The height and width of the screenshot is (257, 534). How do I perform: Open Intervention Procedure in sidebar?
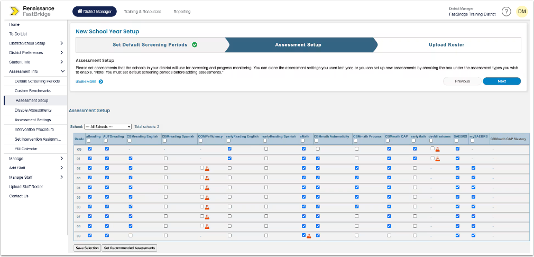(x=34, y=130)
